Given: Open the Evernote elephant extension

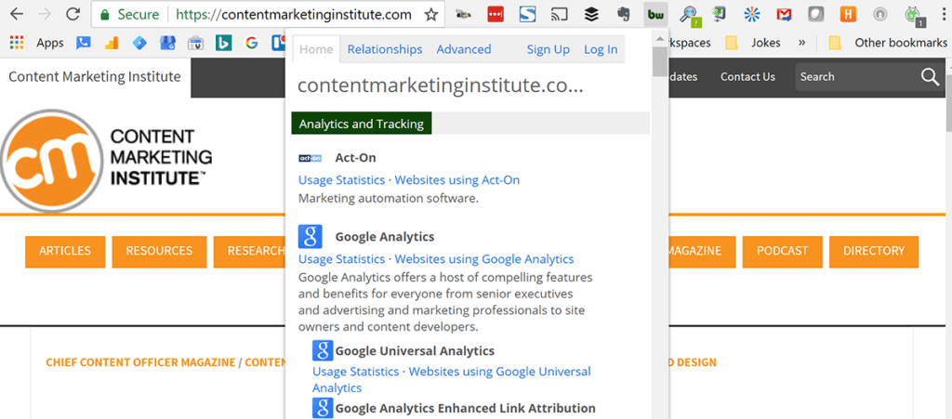Looking at the screenshot, I should pyautogui.click(x=623, y=15).
